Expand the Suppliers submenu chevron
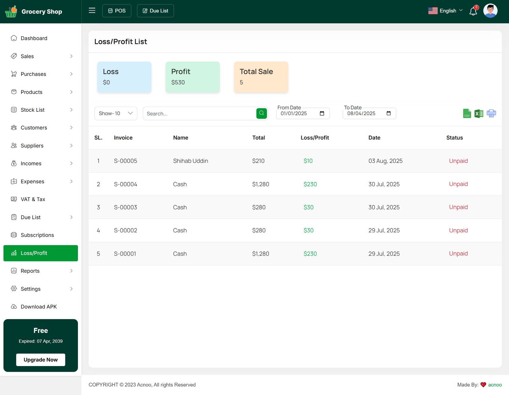This screenshot has width=509, height=395. [71, 146]
